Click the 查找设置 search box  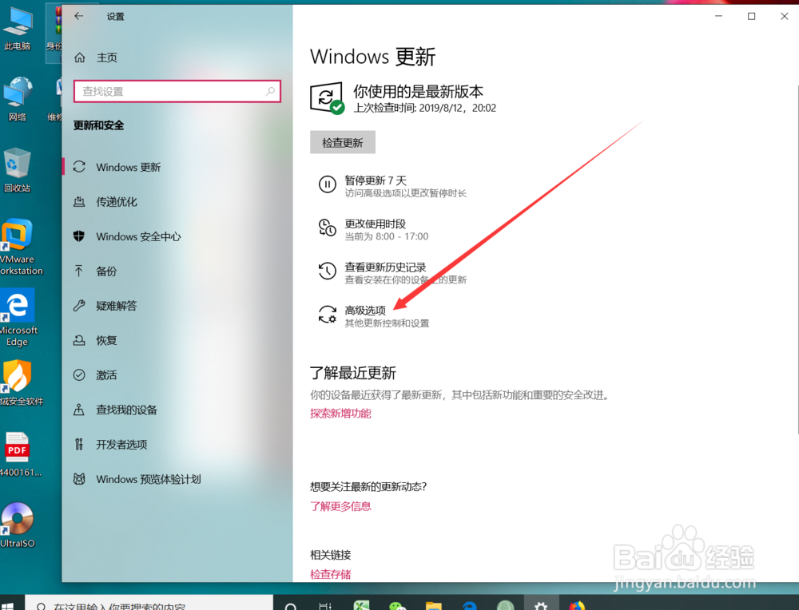[177, 91]
